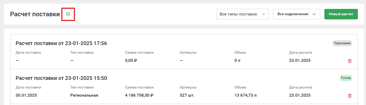
Task: Click the 'Все подключения' chevron arrow
Action: pos(314,14)
